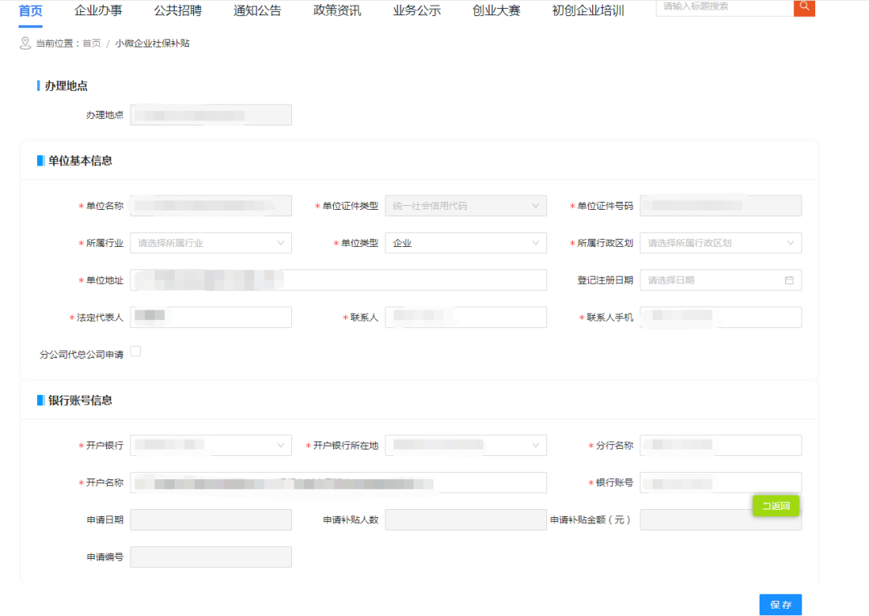Viewport: 869px width, 616px height.
Task: Click the 首页 breadcrumb link
Action: 95,44
